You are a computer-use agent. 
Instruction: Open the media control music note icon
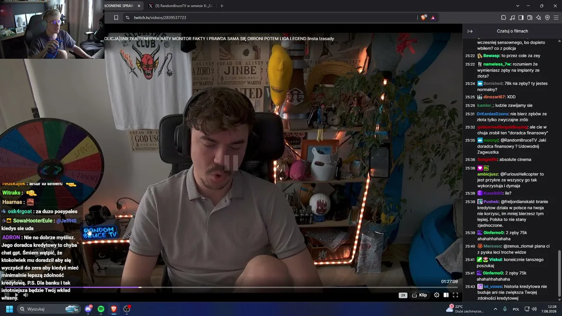point(512,18)
